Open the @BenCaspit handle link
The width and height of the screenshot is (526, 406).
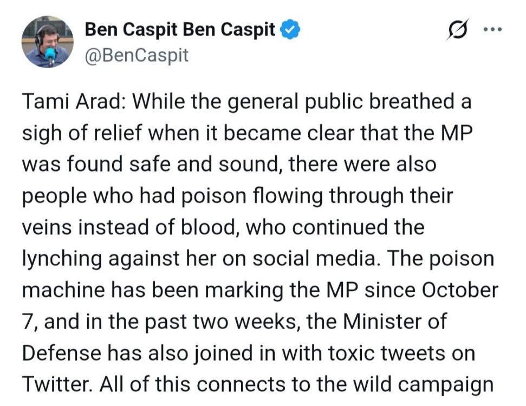click(137, 55)
